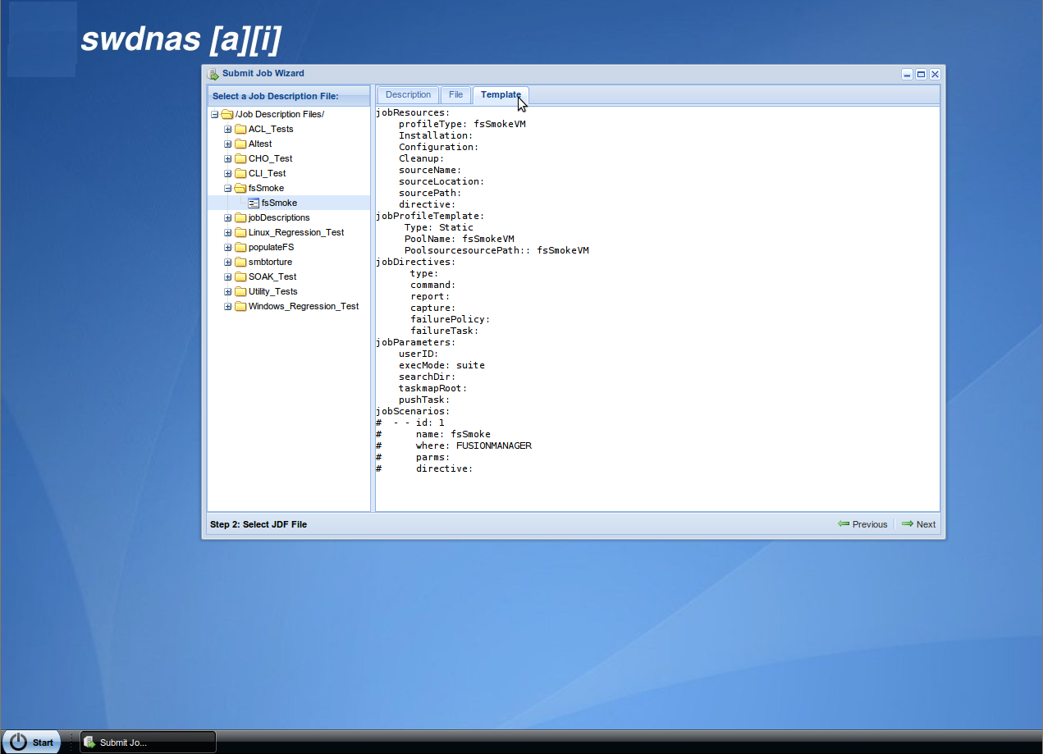Expand the populateFS tree node
1043x754 pixels.
point(228,247)
